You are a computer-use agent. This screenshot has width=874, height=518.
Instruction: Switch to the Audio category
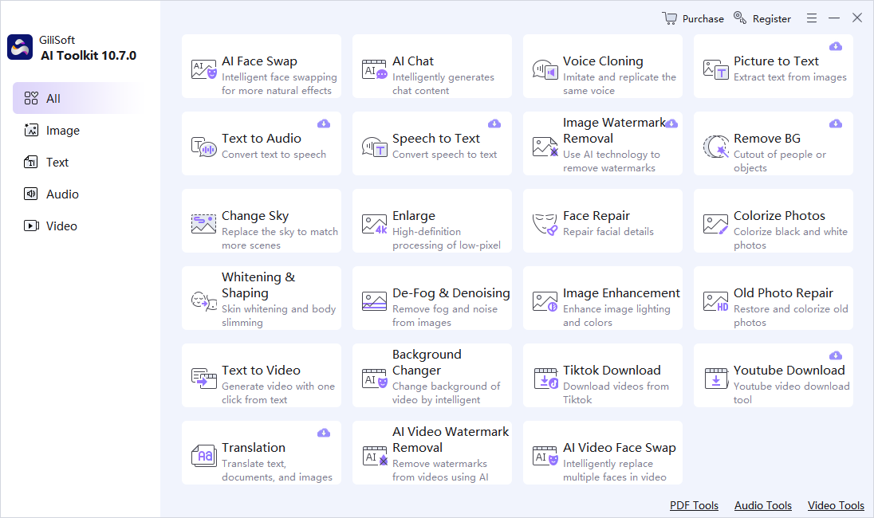coord(78,194)
